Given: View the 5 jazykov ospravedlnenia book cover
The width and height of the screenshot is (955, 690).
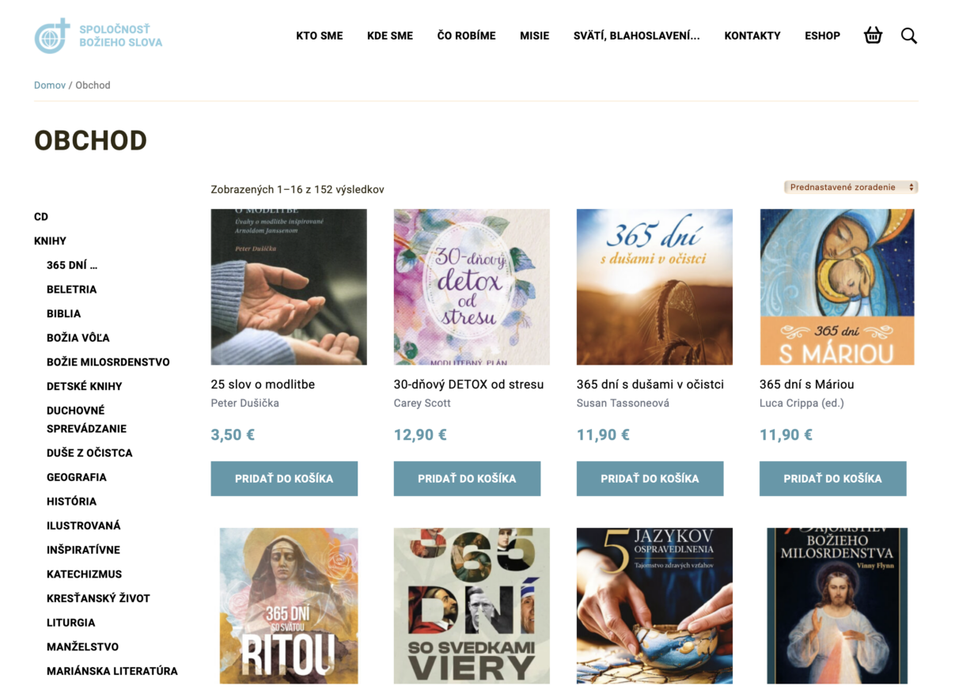Looking at the screenshot, I should (x=654, y=605).
